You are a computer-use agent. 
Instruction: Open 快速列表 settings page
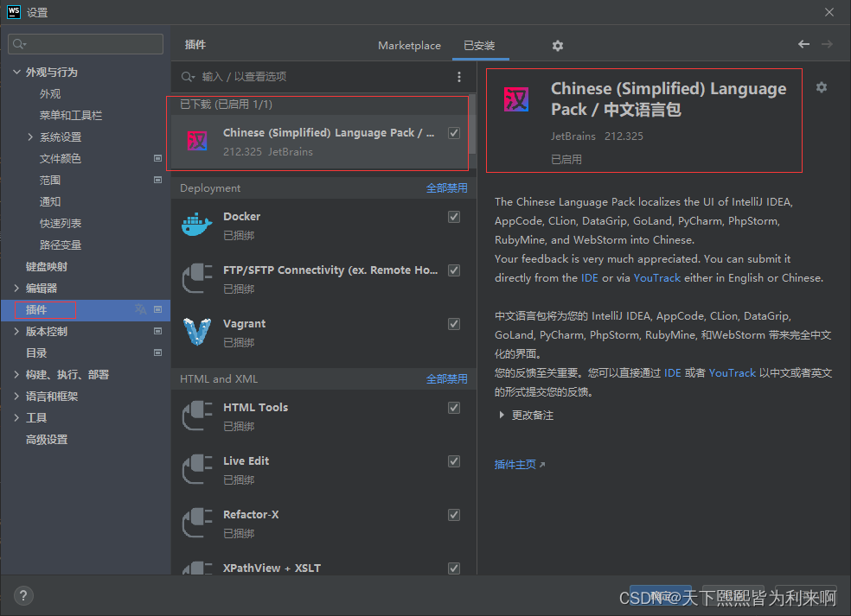pyautogui.click(x=61, y=224)
